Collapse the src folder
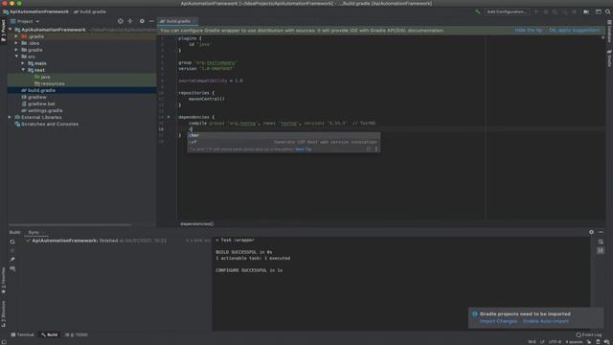 coord(16,57)
